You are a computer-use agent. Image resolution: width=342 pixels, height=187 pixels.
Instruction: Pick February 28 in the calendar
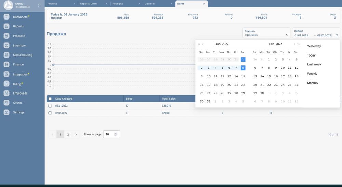point(262,93)
